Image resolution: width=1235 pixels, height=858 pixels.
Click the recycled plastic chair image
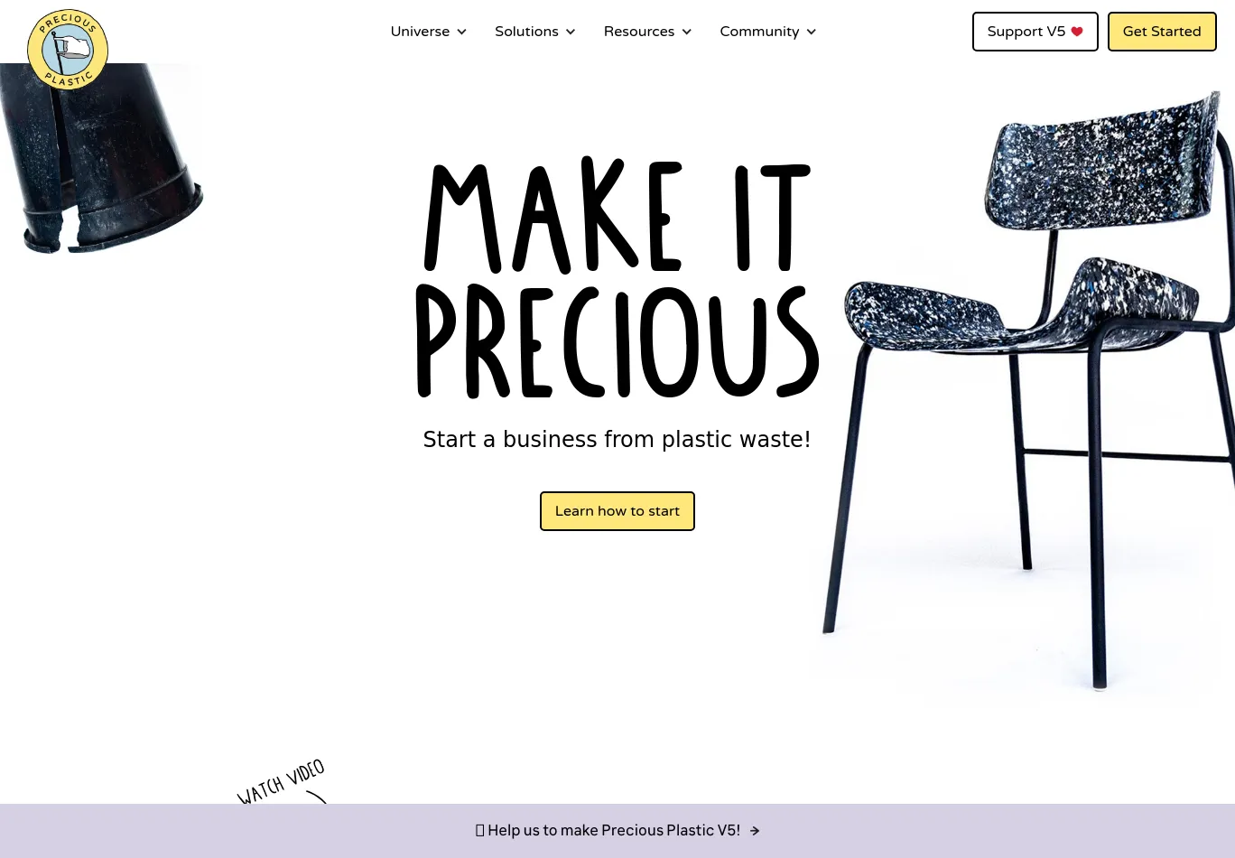1029,388
